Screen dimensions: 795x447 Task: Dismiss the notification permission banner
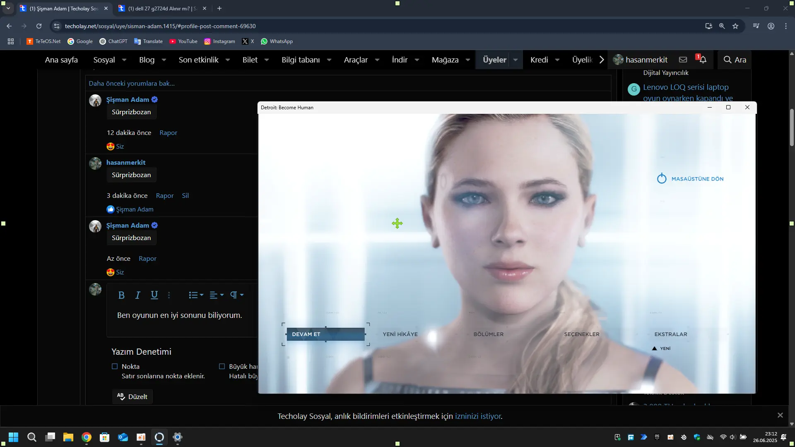tap(780, 415)
